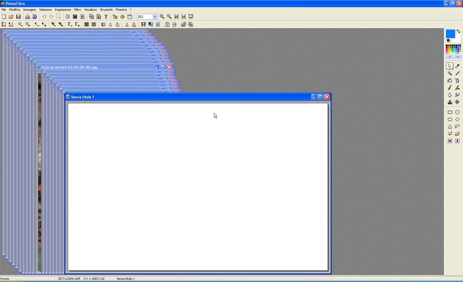The image size is (463, 282).
Task: Open the Regolazione menu
Action: click(x=63, y=10)
